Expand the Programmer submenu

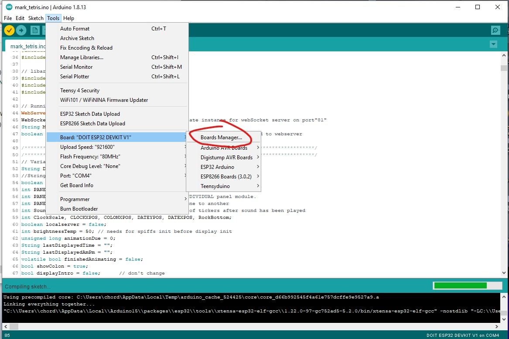(x=117, y=199)
